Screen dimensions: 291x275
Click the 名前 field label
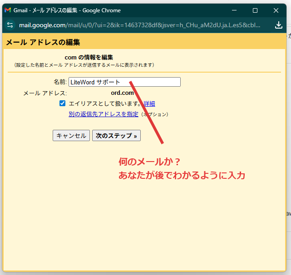click(x=59, y=82)
